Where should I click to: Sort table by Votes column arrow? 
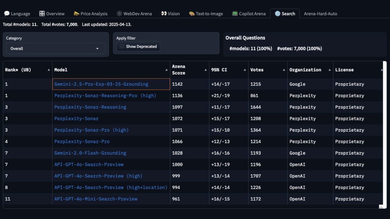tap(284, 70)
